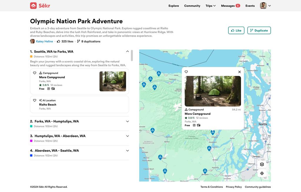
Task: Open the Mora Campground title in list card
Action: (52, 77)
